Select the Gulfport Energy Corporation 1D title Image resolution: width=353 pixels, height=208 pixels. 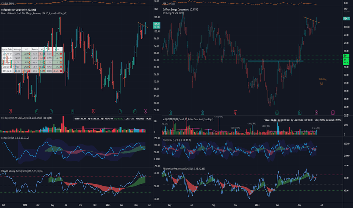(x=180, y=9)
